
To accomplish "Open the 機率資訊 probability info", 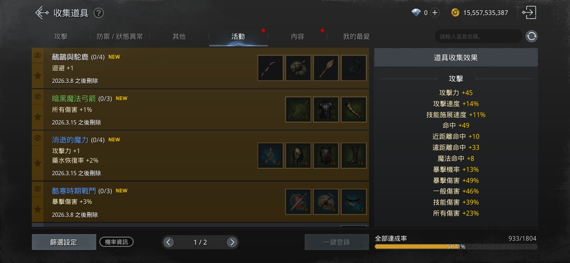I will pos(116,242).
